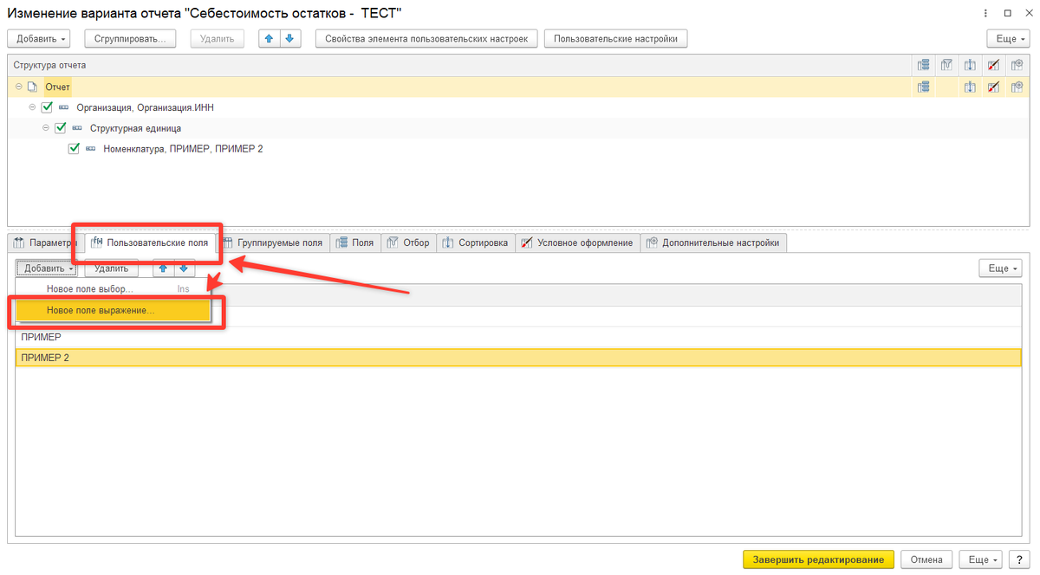Move user field down with lower toolbar arrow
The image size is (1040, 575).
point(182,268)
